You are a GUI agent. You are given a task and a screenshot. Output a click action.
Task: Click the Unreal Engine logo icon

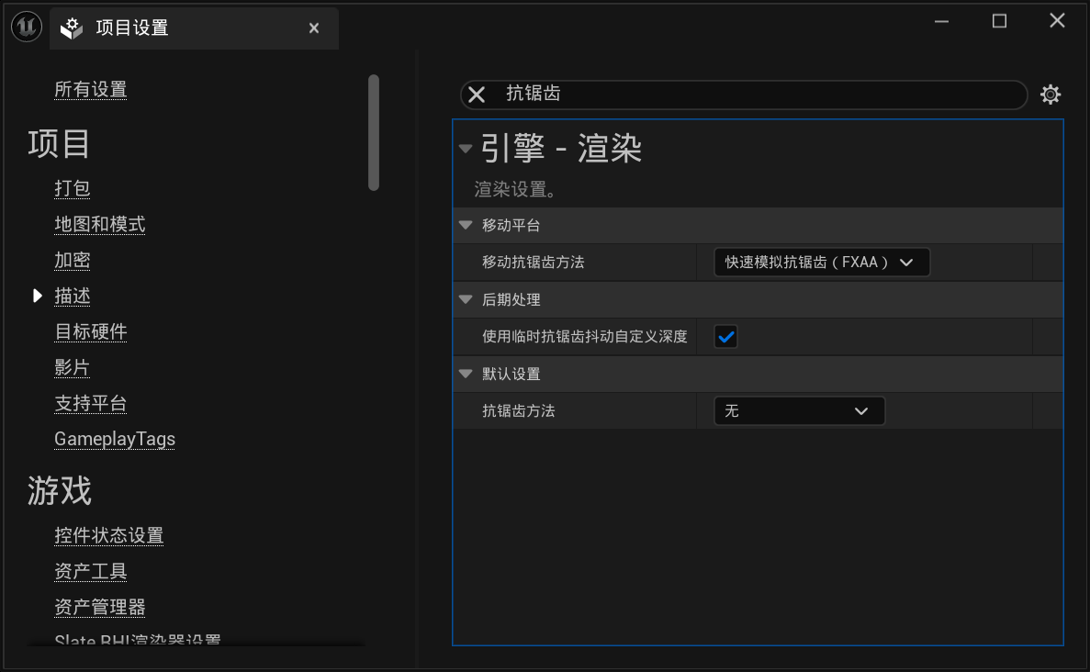[27, 28]
